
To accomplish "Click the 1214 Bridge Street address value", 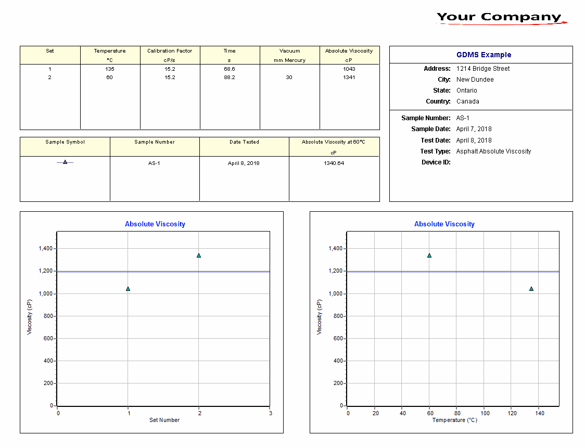I will (483, 69).
